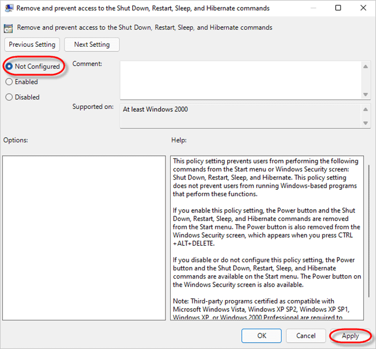
Task: Close the policy dialog window
Action: (x=363, y=8)
